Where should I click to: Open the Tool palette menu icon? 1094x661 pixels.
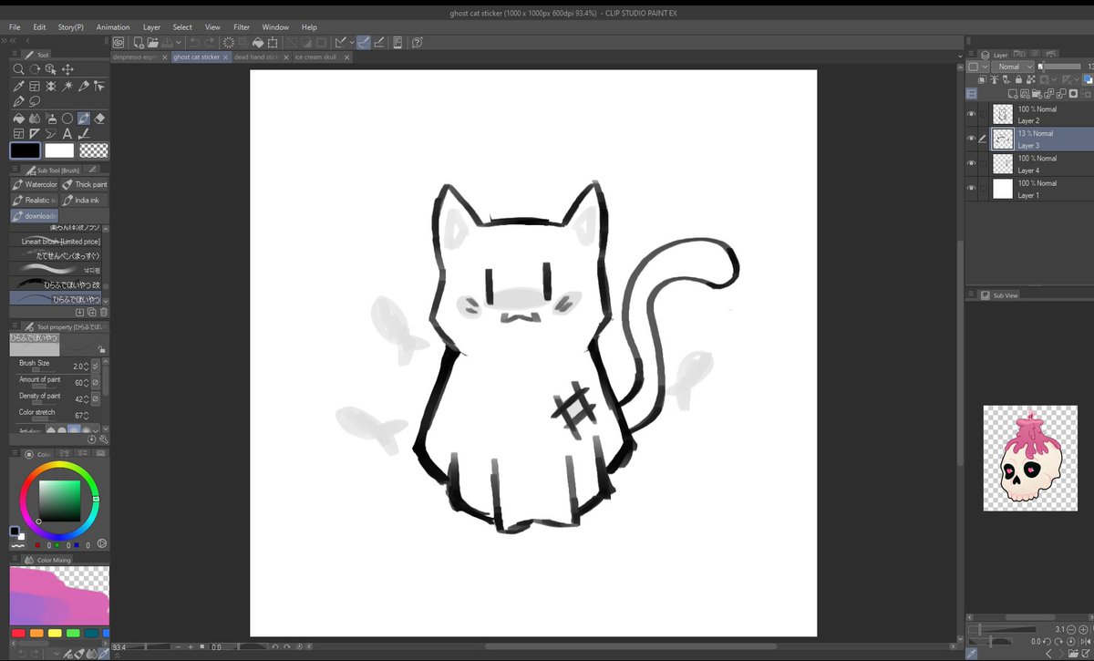click(15, 54)
